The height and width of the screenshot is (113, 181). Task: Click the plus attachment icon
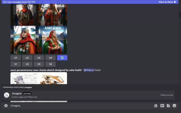[6, 106]
